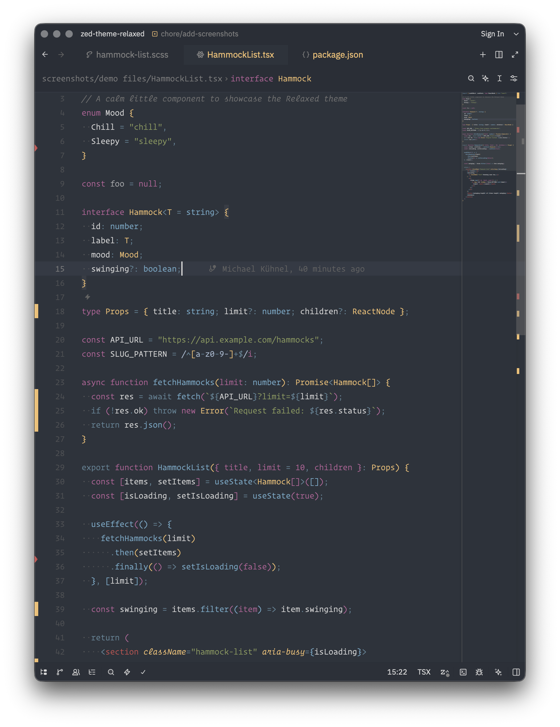The height and width of the screenshot is (727, 560).
Task: Zoom the pane with expand arrows icon
Action: point(515,55)
